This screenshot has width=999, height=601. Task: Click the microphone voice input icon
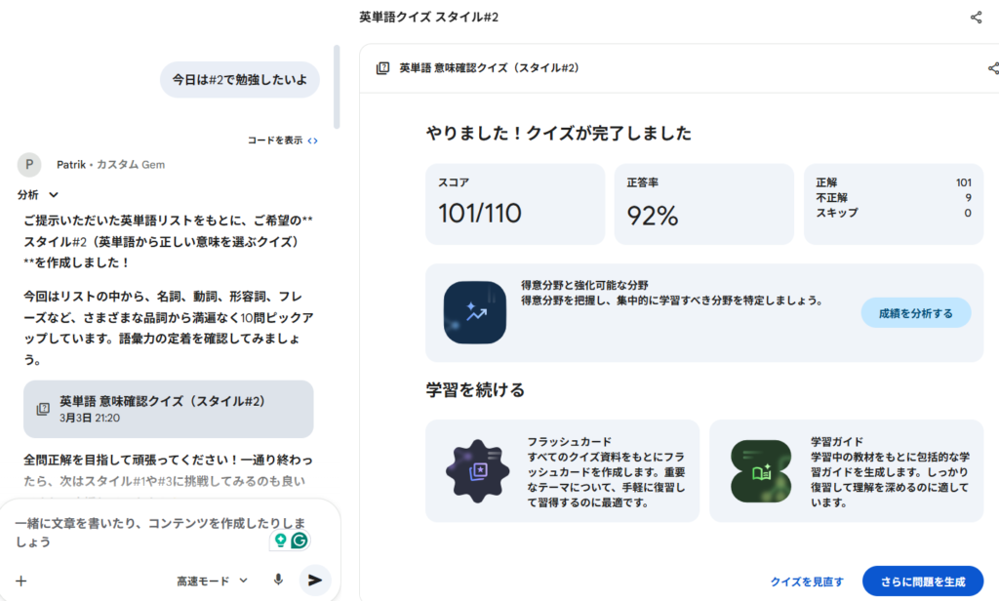click(x=278, y=580)
